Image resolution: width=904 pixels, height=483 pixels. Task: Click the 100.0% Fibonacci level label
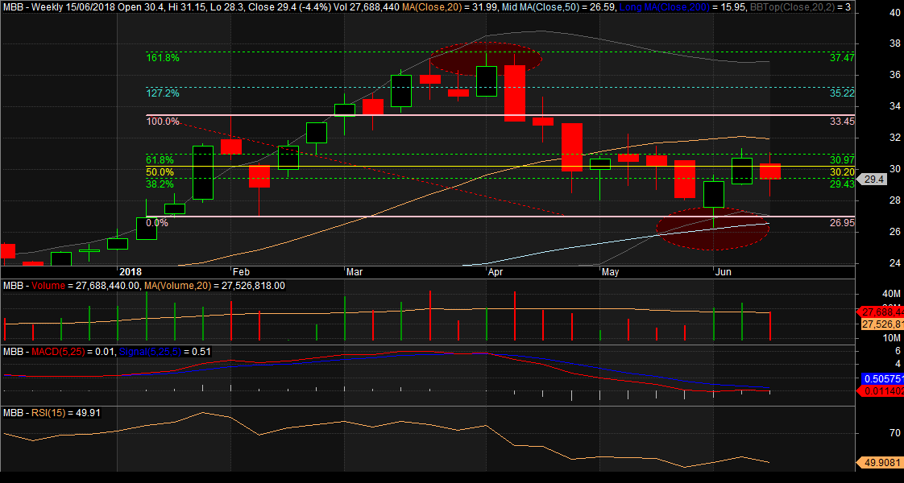pos(162,122)
